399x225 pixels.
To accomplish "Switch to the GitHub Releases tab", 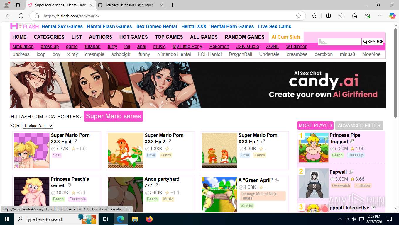I will (x=131, y=5).
